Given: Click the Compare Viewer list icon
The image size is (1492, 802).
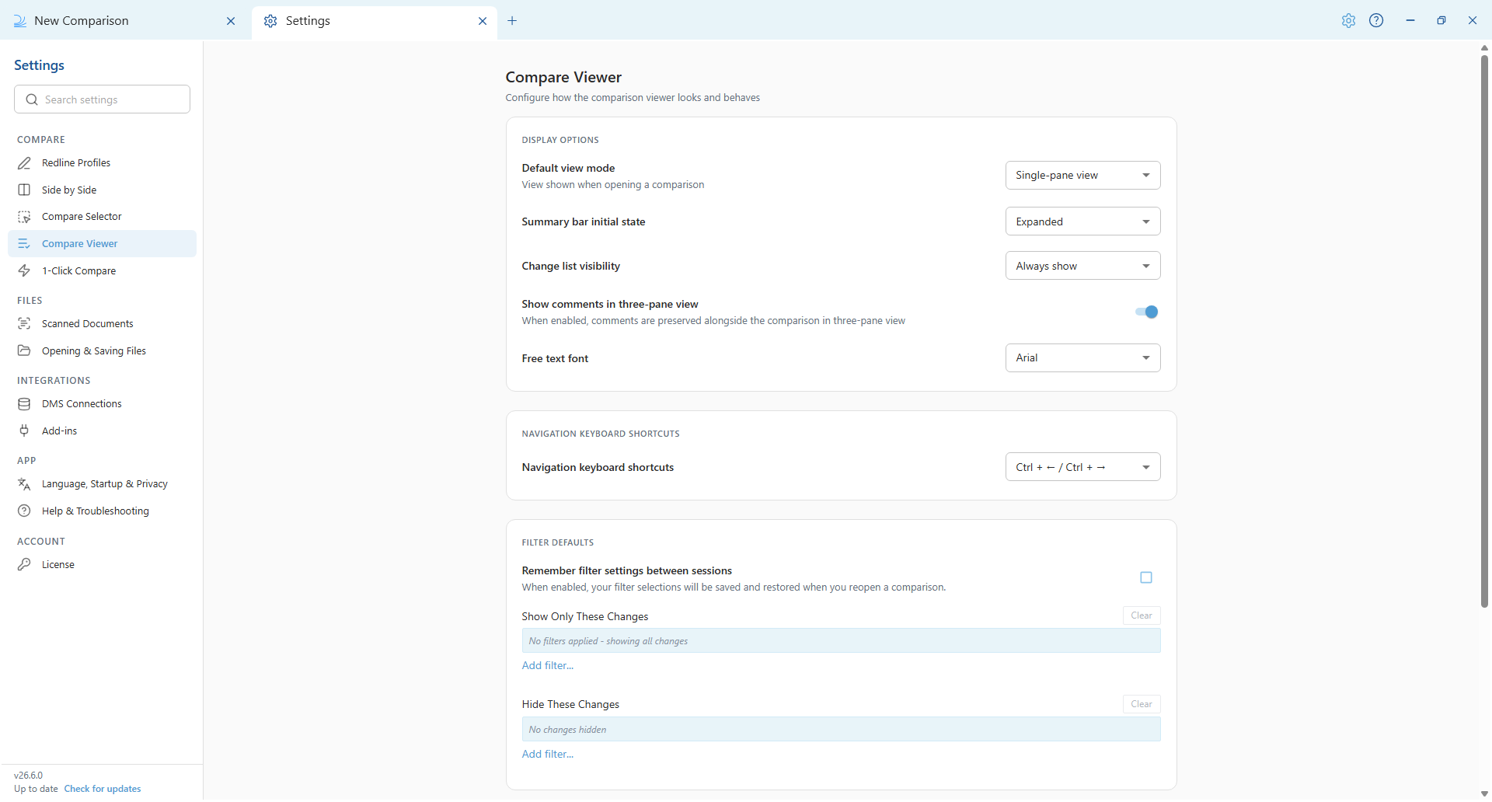Looking at the screenshot, I should coord(24,244).
